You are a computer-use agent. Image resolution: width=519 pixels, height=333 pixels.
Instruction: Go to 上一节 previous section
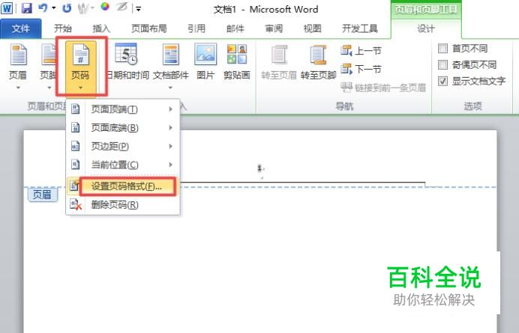361,51
